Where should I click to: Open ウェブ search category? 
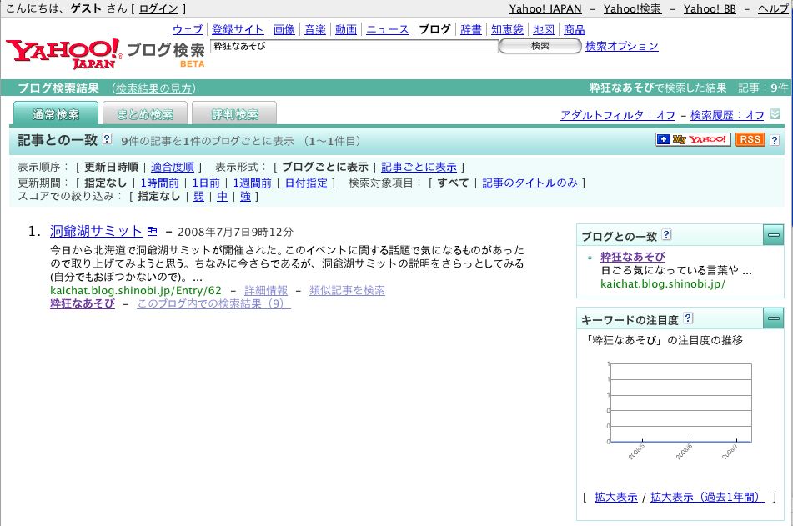188,29
